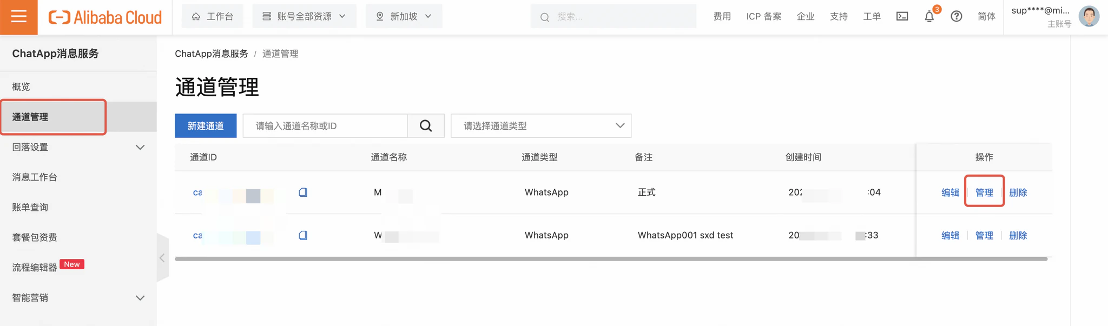Open the 工单 menu
Image resolution: width=1108 pixels, height=326 pixels.
pyautogui.click(x=872, y=17)
